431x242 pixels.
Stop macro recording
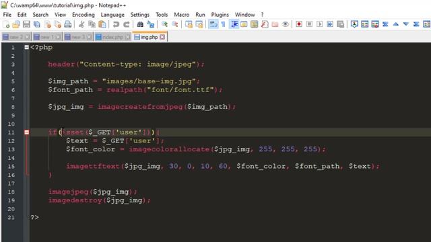pyautogui.click(x=309, y=24)
